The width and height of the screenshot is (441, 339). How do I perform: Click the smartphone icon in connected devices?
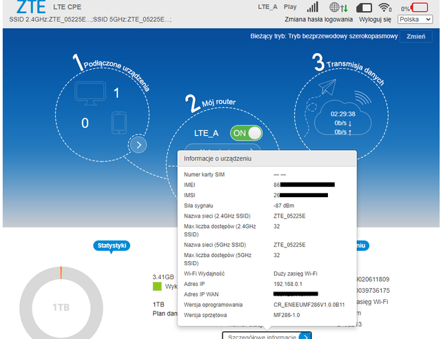(x=119, y=123)
